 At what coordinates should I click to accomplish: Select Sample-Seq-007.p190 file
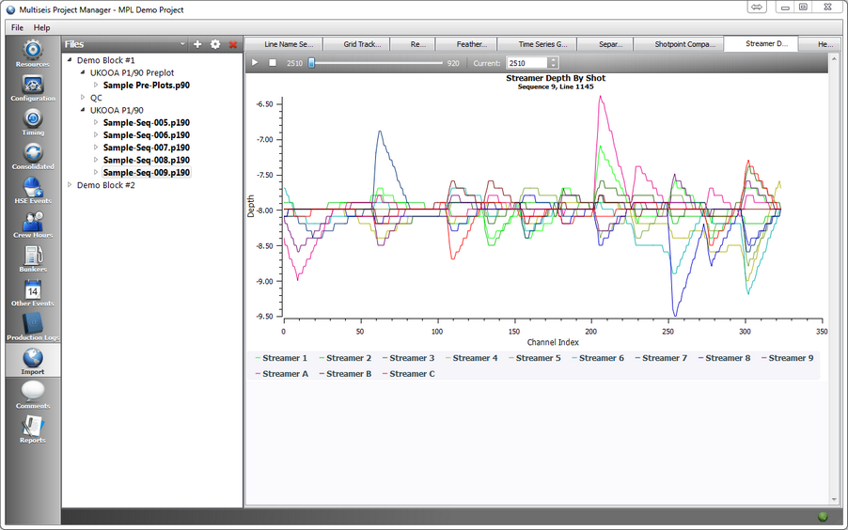coord(146,148)
